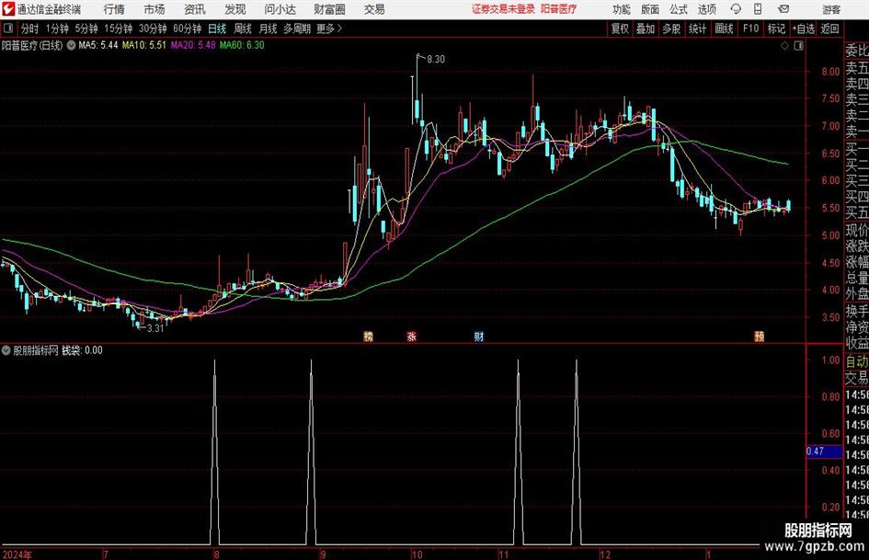This screenshot has height=560, width=869.
Task: Click the mobile phone icon
Action: pos(758,9)
